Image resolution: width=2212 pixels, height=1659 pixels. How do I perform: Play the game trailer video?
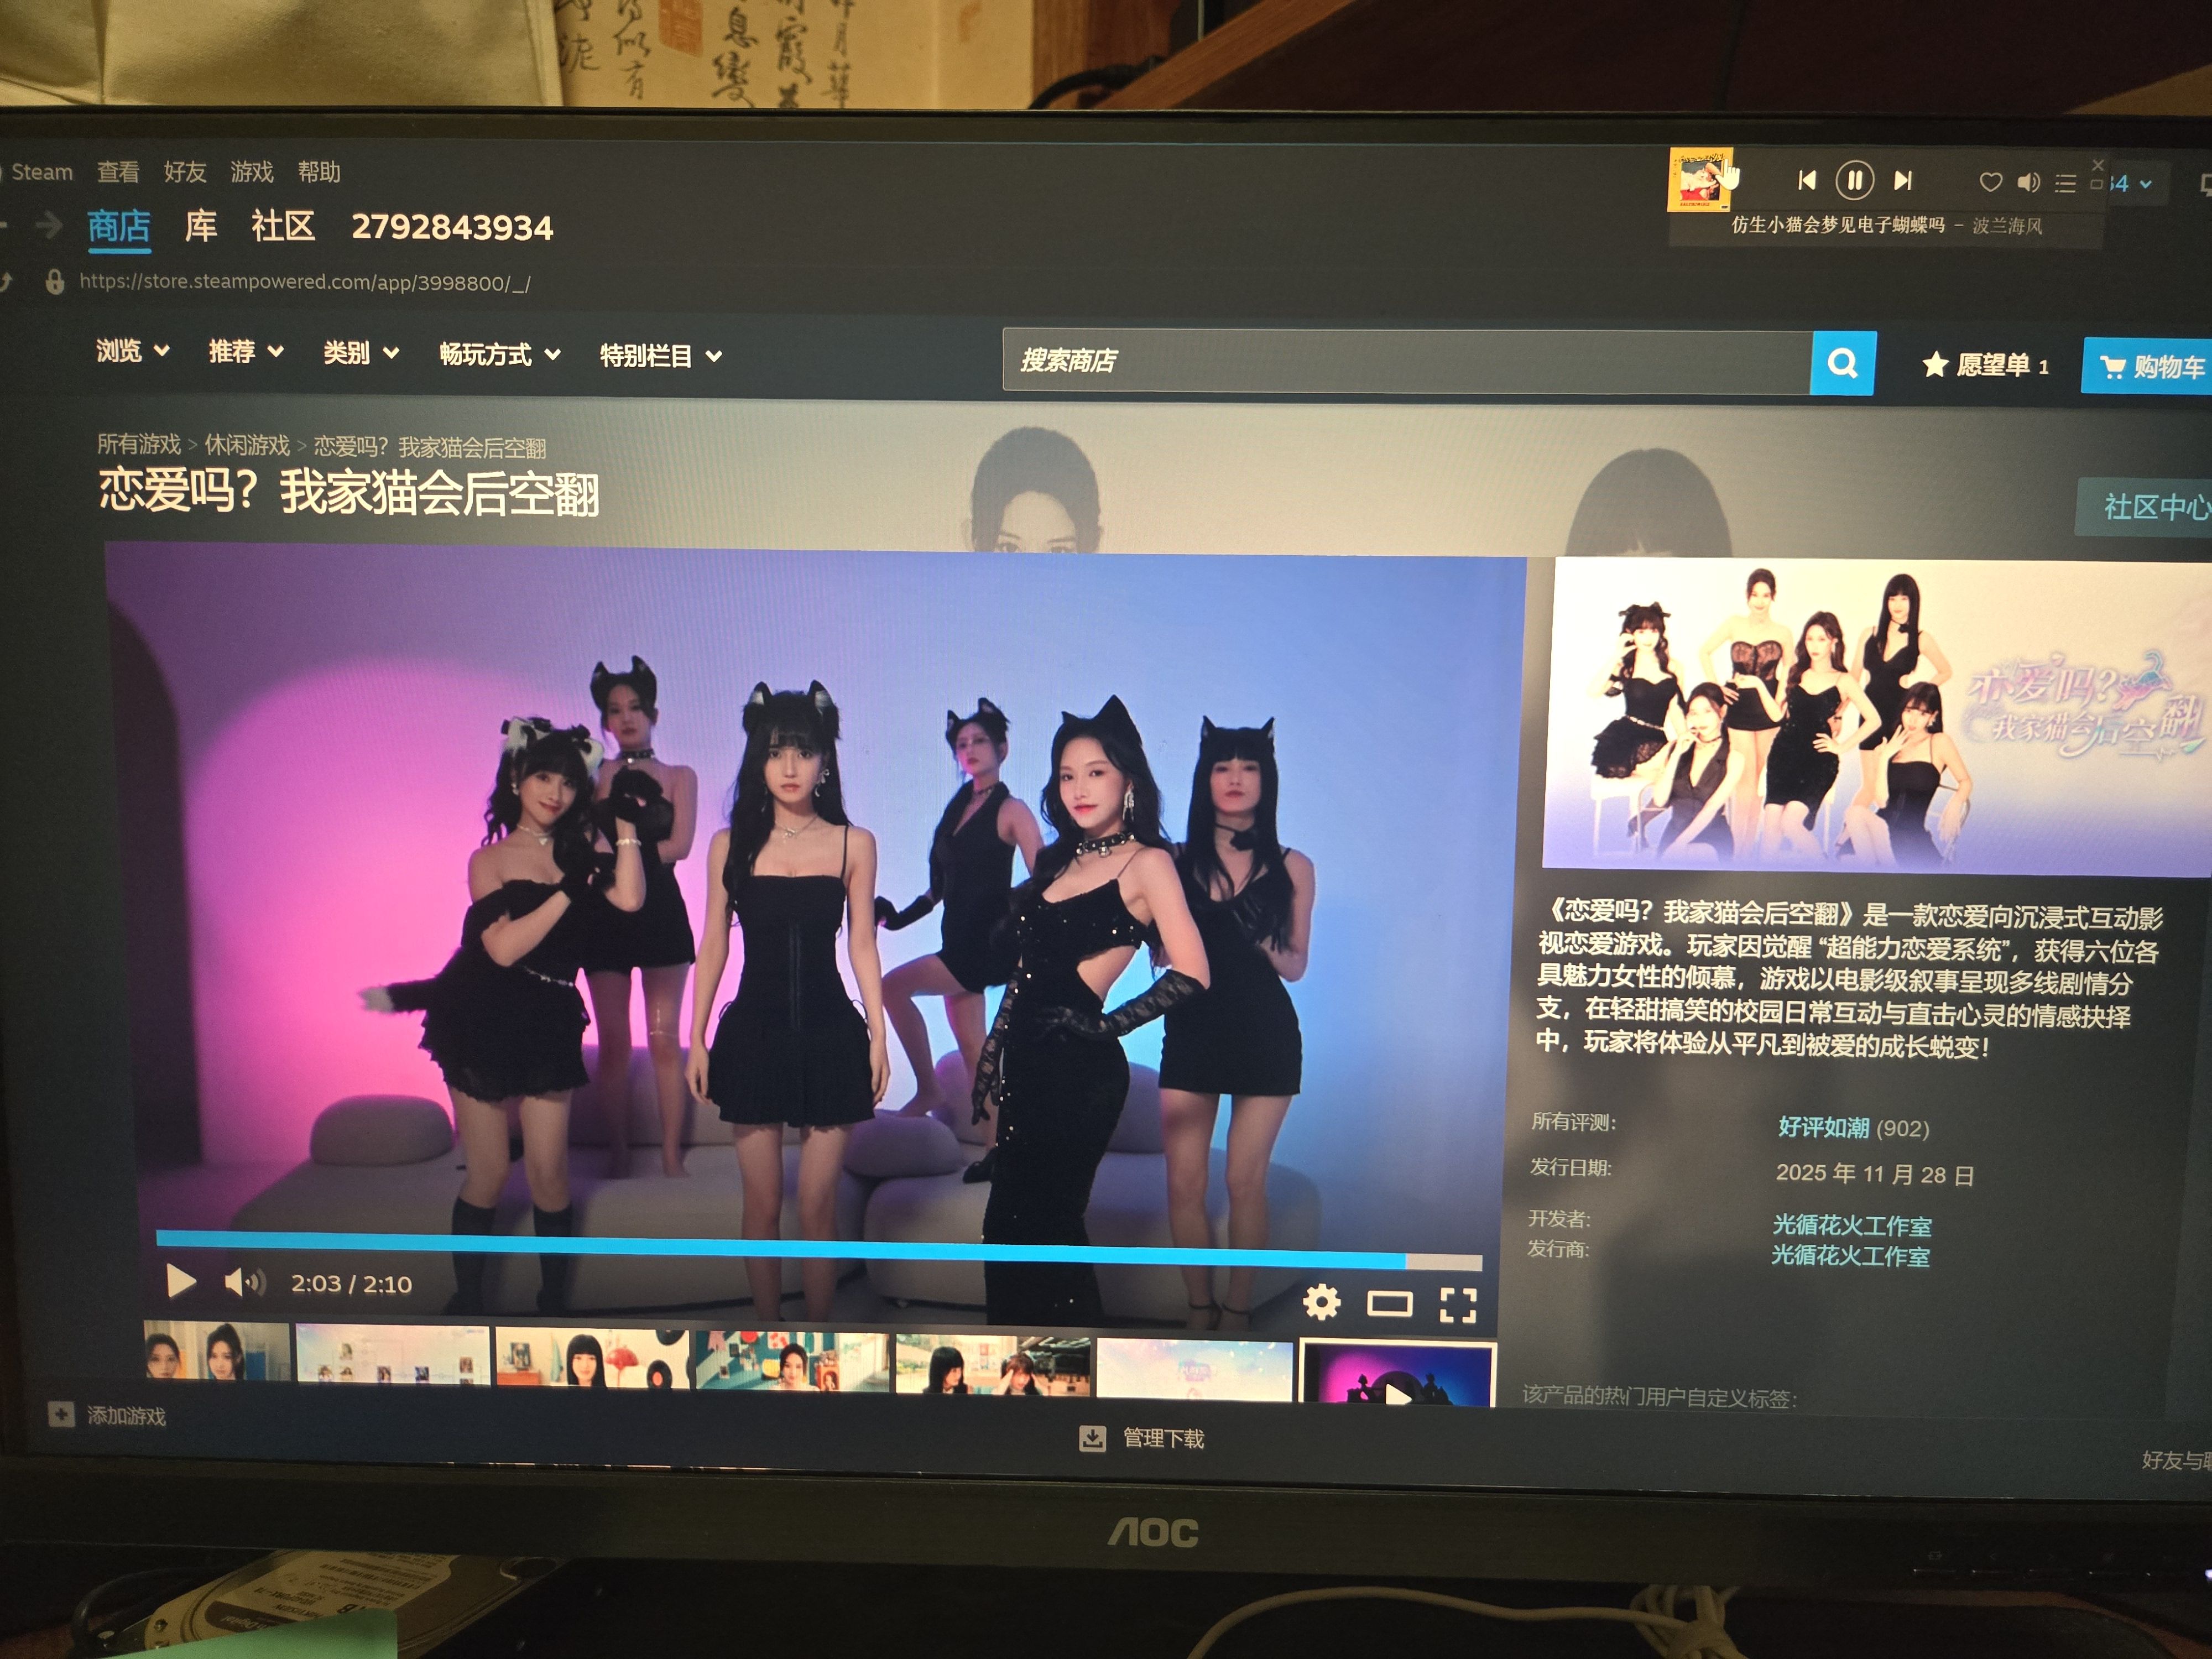(x=180, y=1281)
